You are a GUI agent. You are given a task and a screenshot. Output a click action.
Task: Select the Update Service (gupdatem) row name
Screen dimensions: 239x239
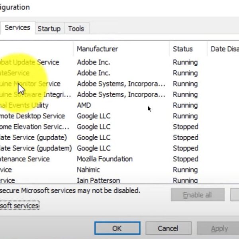[36, 148]
